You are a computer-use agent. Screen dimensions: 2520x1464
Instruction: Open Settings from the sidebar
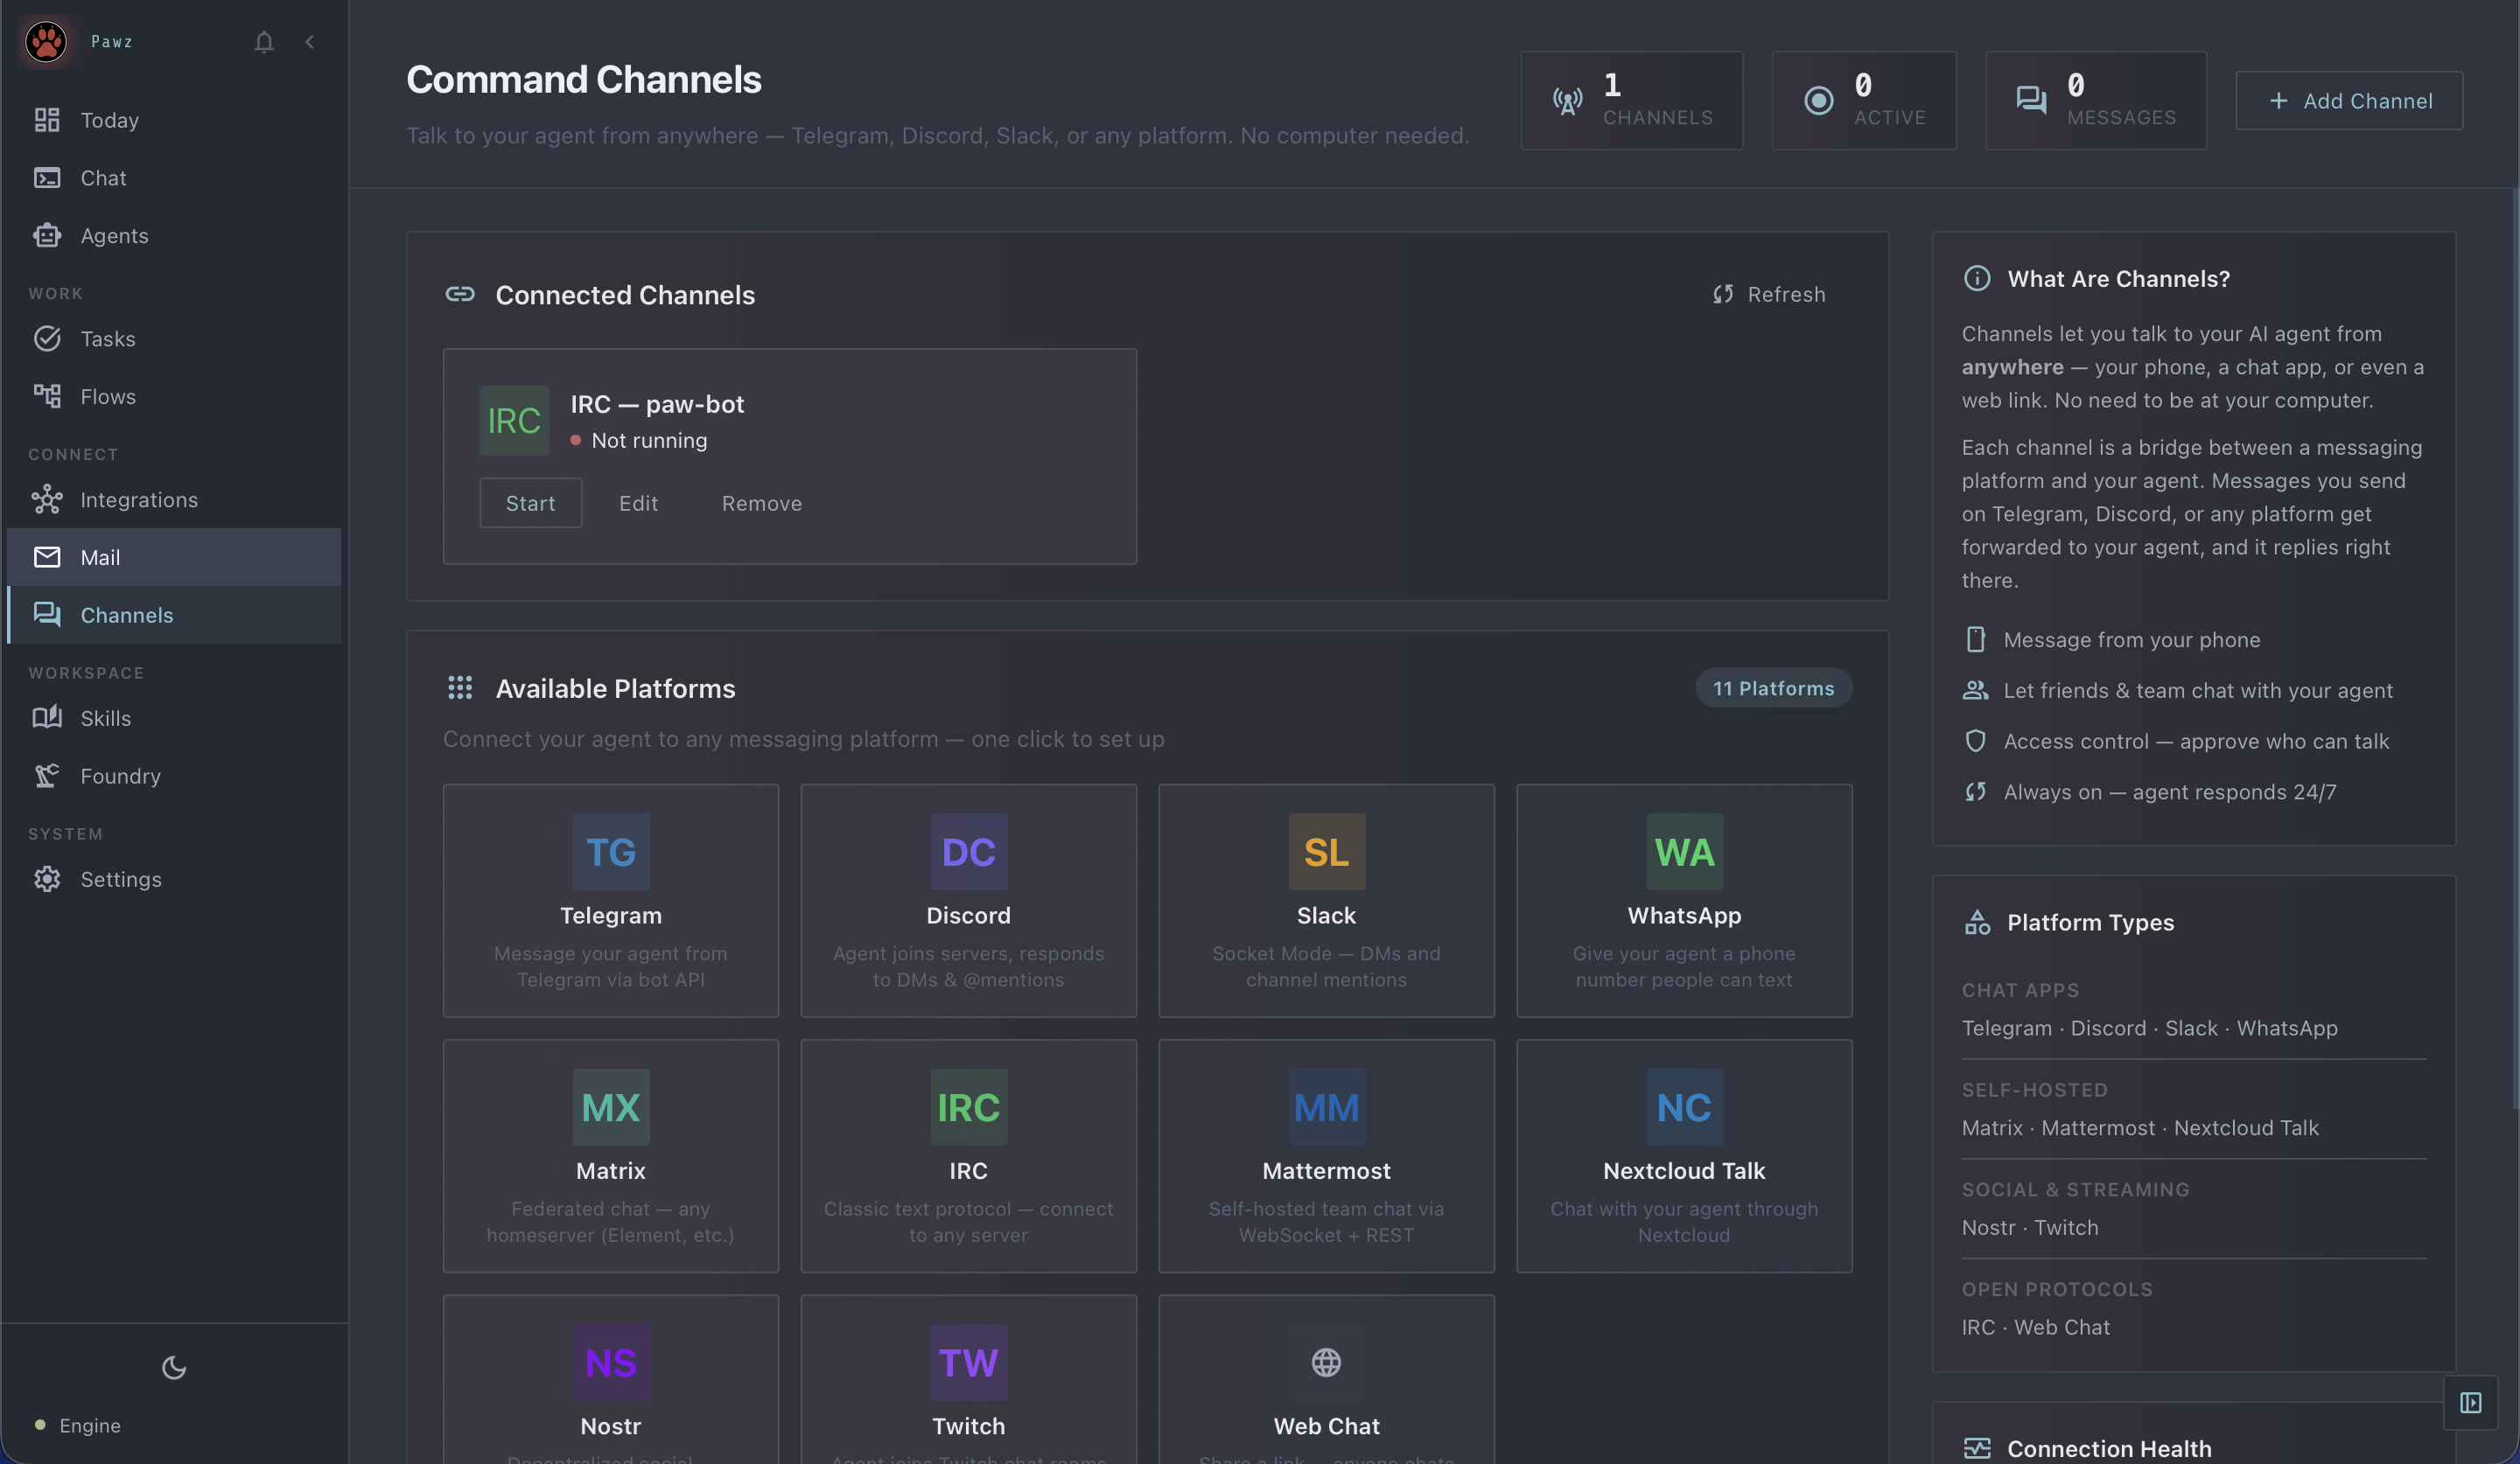click(120, 880)
